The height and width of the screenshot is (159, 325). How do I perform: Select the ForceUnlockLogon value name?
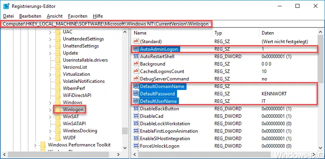(160, 146)
